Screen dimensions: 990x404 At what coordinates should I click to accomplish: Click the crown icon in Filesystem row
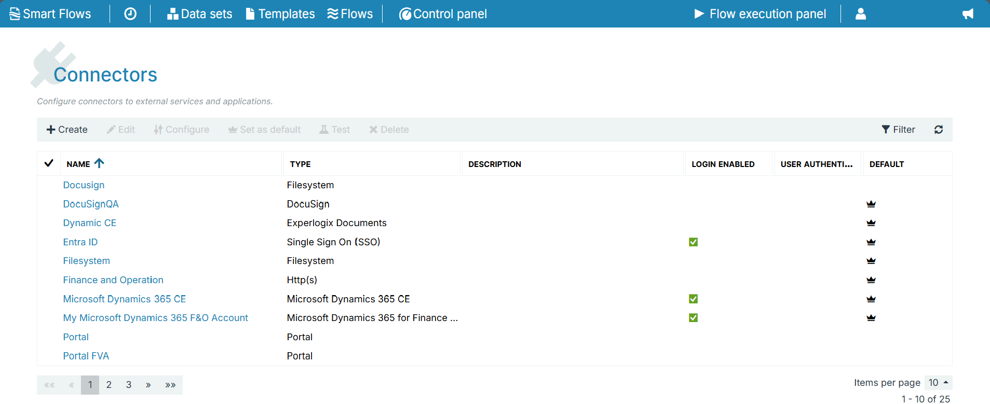[871, 261]
